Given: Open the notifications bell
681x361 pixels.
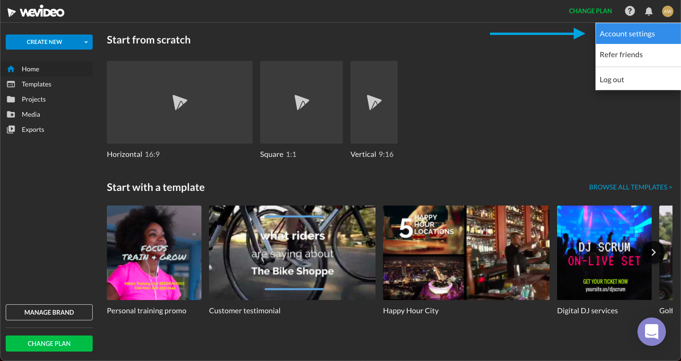Looking at the screenshot, I should tap(649, 11).
